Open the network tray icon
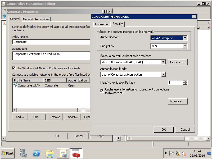 coord(178,153)
